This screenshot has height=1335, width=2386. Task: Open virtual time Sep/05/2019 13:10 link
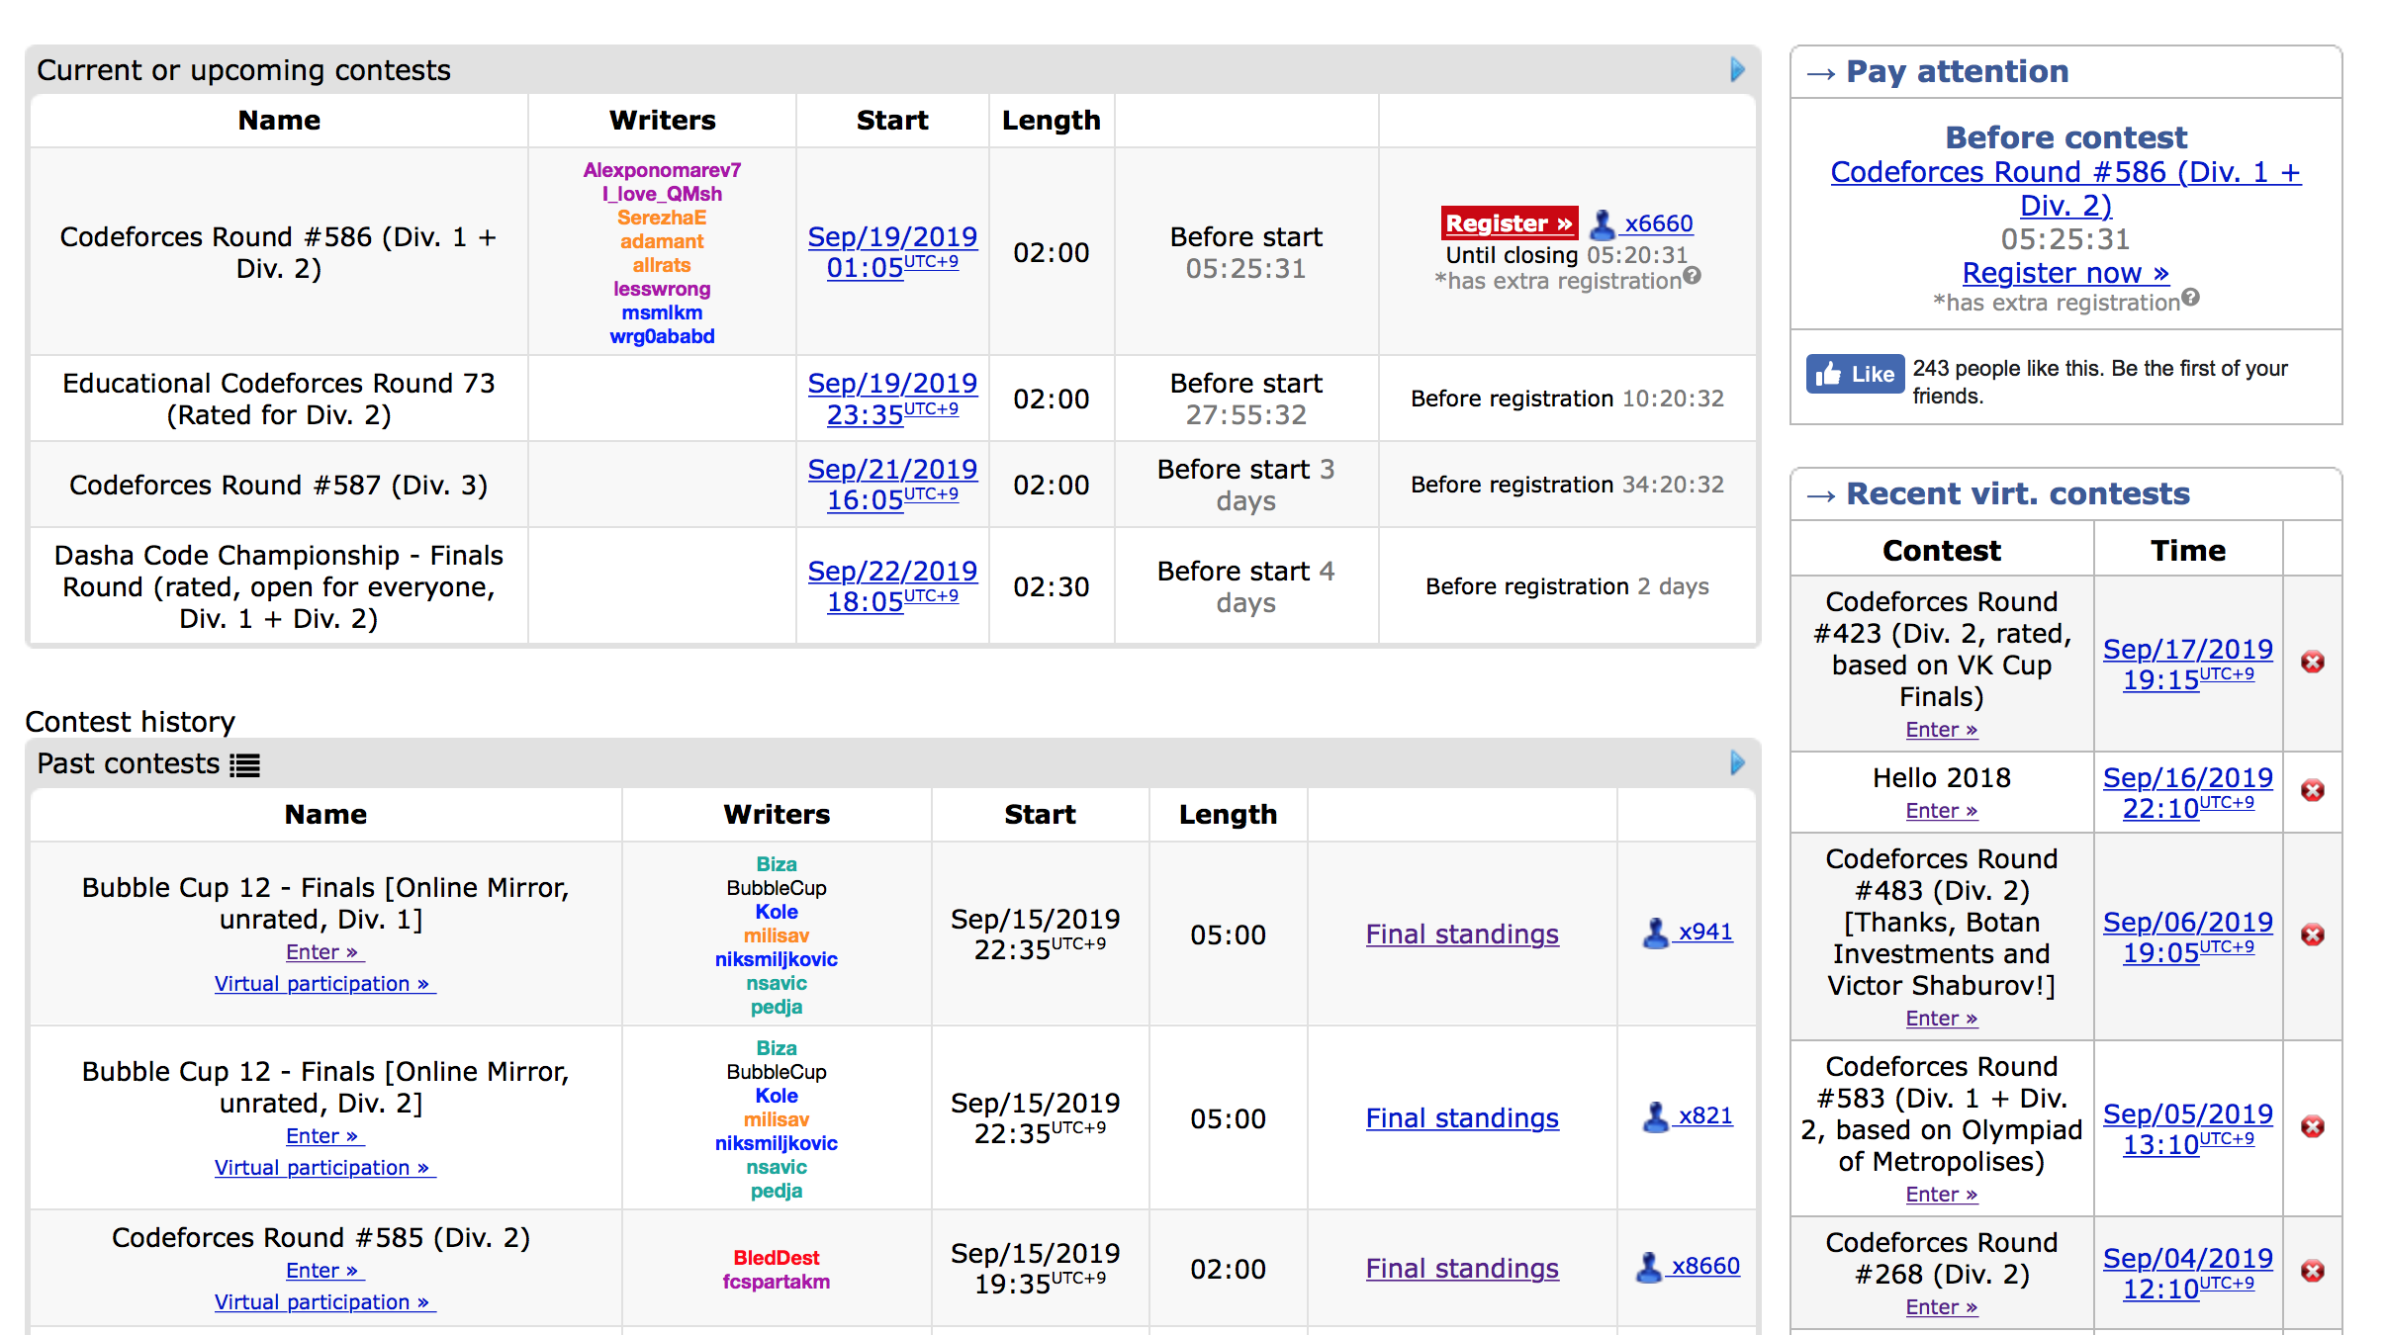[2188, 1129]
